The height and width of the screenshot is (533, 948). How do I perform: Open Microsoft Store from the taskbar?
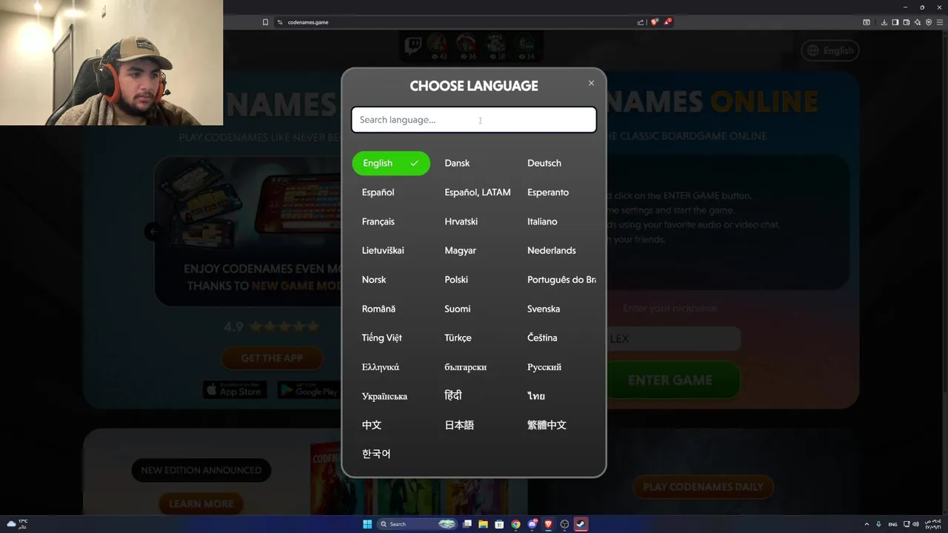[500, 524]
